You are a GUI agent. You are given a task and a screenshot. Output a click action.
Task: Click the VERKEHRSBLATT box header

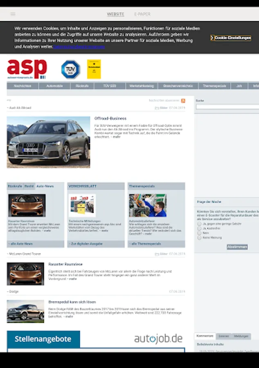tap(96, 186)
